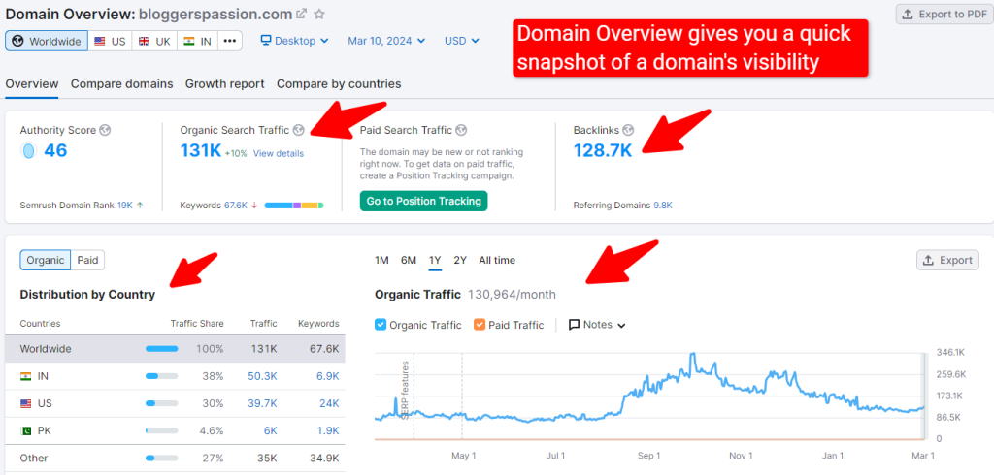Click upload icon in Export to PDF
The width and height of the screenshot is (994, 475).
pyautogui.click(x=908, y=14)
